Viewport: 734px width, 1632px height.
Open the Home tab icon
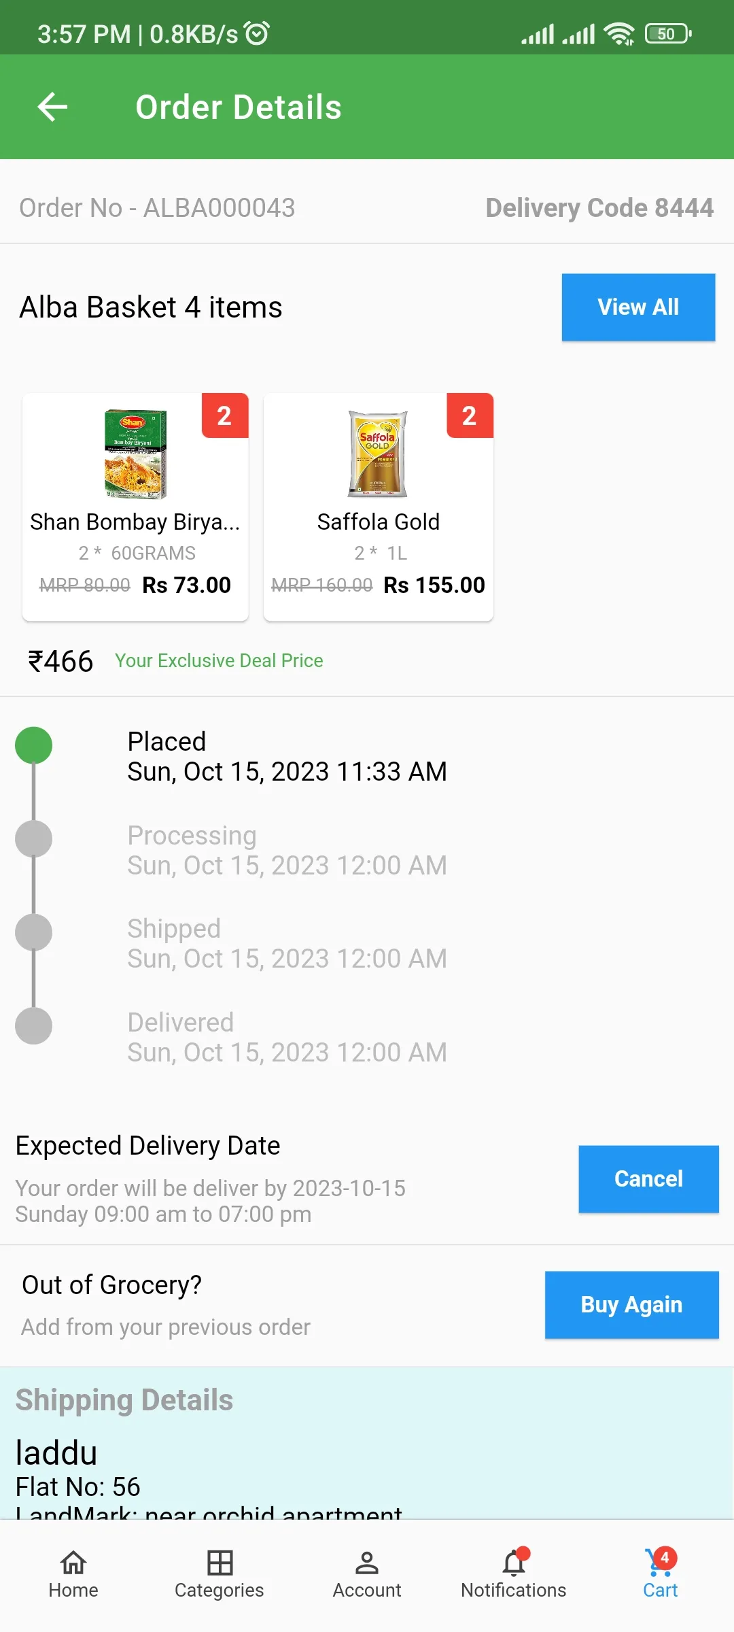point(73,1563)
